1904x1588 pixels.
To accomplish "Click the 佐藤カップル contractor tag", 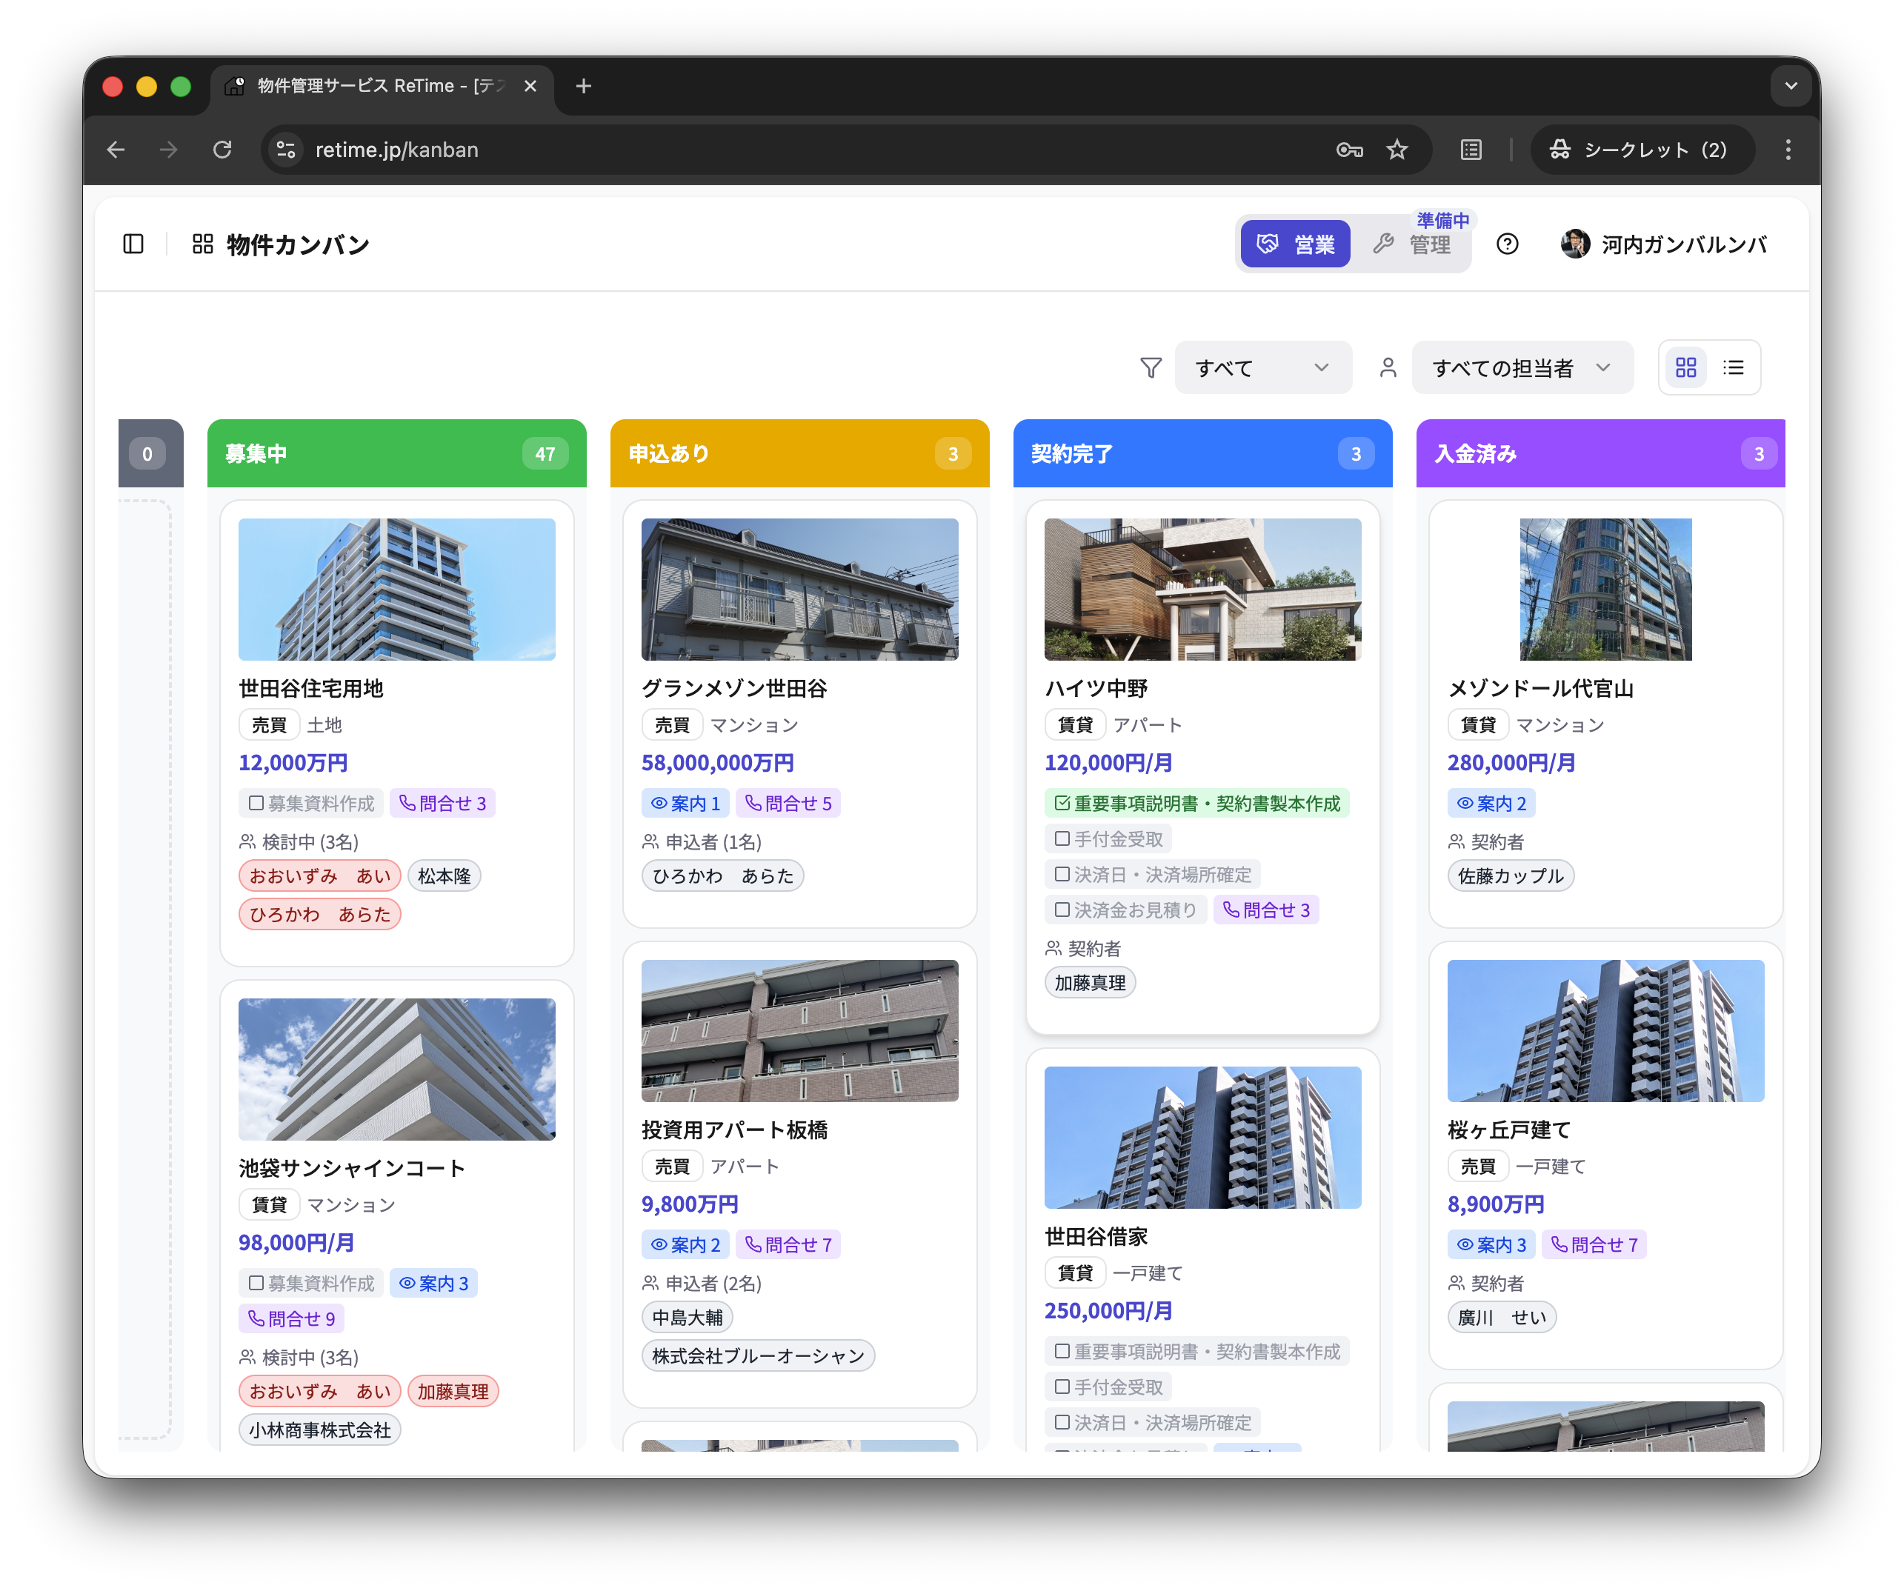I will (x=1510, y=875).
